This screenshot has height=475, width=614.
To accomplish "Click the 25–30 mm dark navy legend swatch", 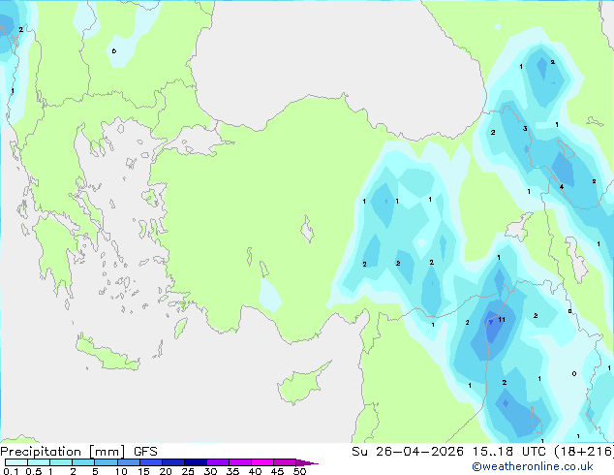I will click(x=195, y=462).
